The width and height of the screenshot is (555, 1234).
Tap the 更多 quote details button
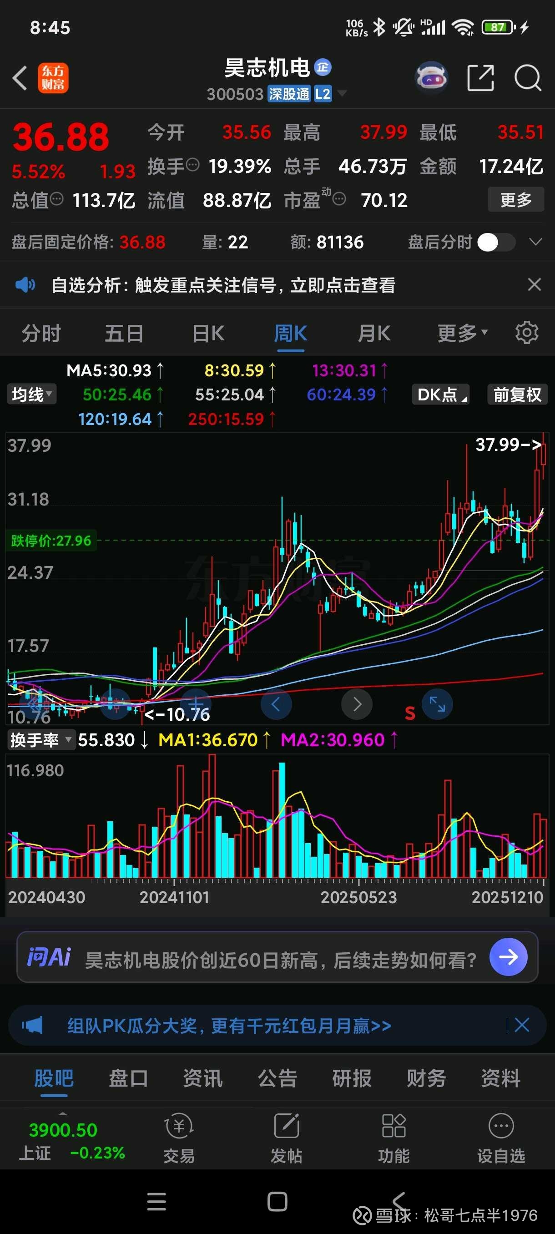516,199
